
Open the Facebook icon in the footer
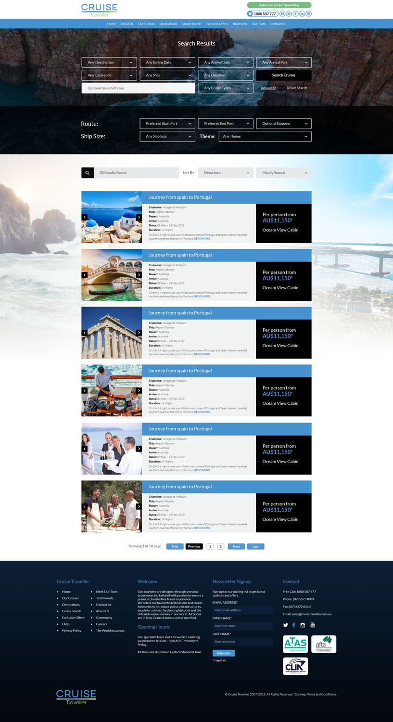(x=294, y=625)
